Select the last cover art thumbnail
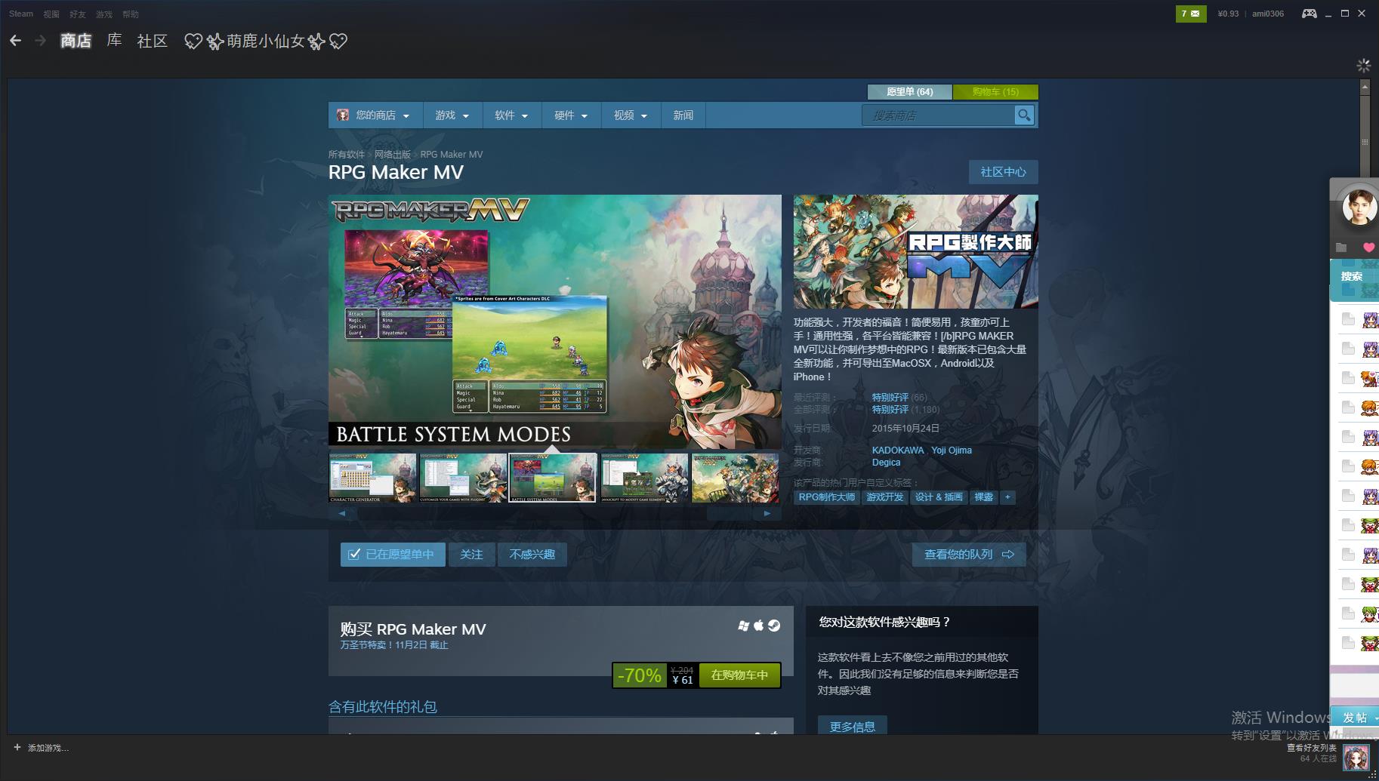 [x=735, y=478]
